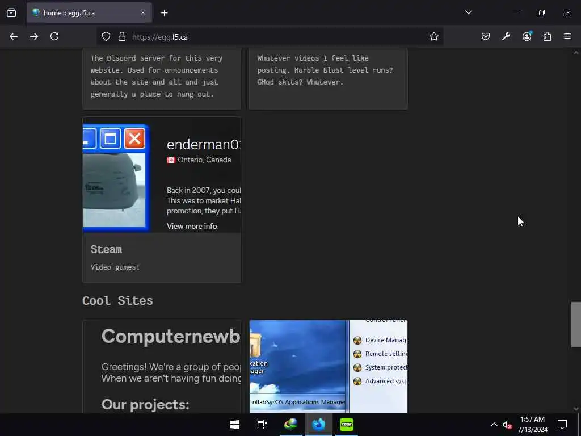Show hidden system tray icons
The width and height of the screenshot is (581, 436).
(x=494, y=425)
